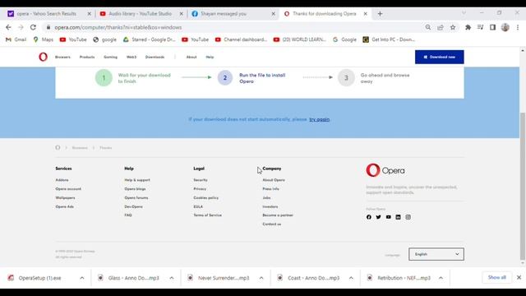Click the Opera logo in the site header
The width and height of the screenshot is (526, 296).
coord(43,57)
